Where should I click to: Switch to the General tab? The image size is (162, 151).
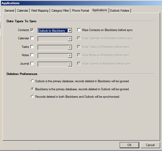point(9,11)
